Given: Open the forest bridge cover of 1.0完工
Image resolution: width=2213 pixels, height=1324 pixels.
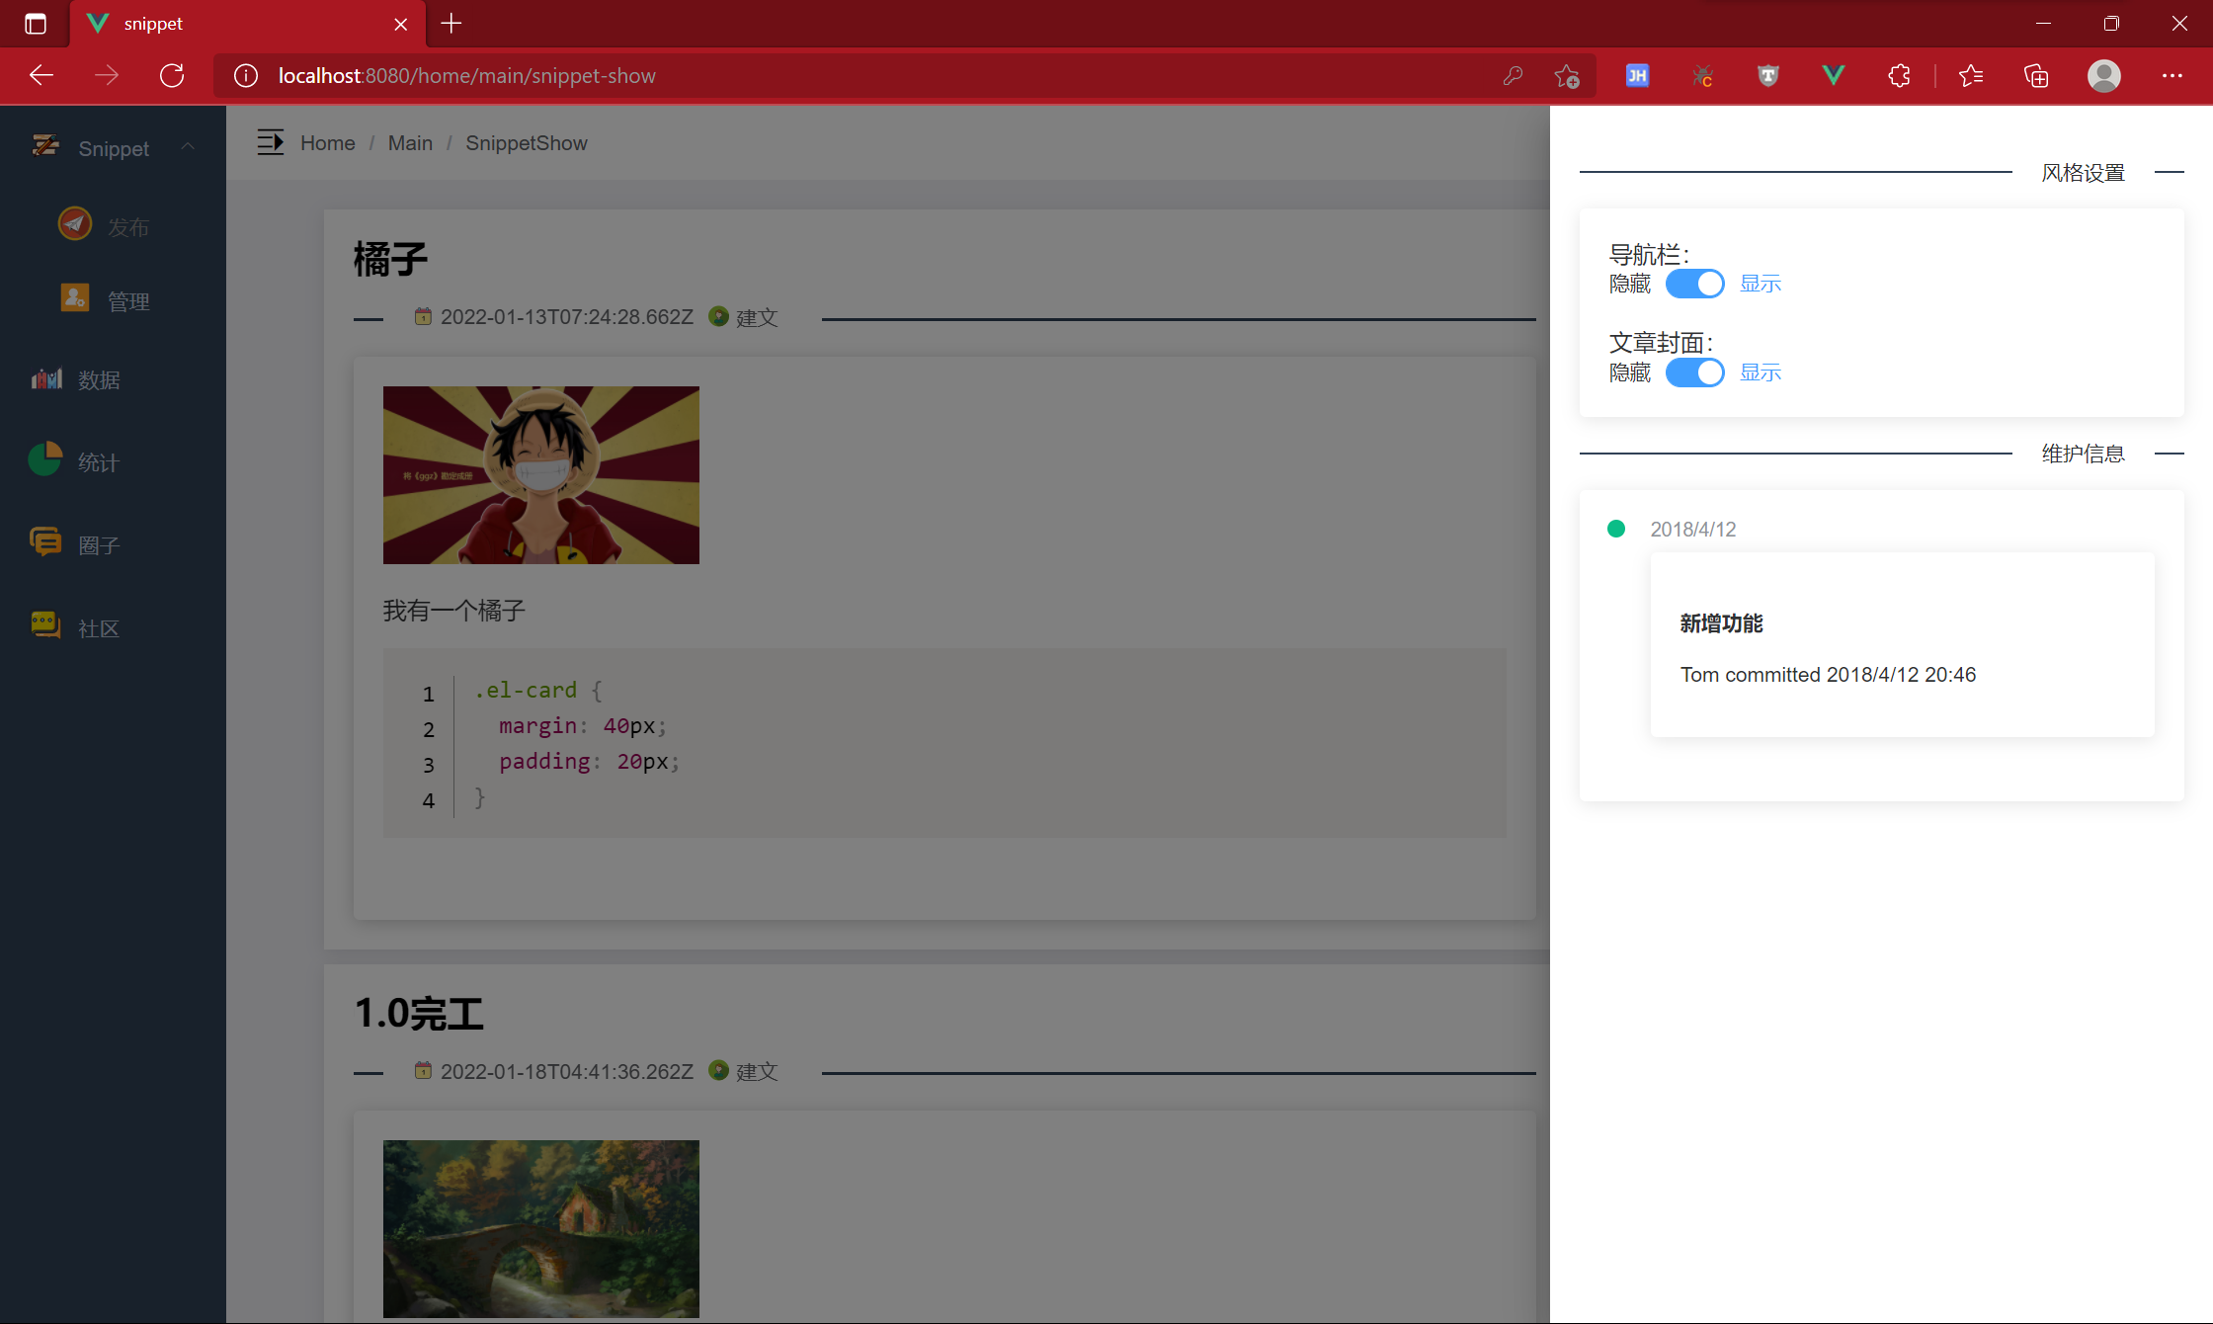Looking at the screenshot, I should (x=541, y=1229).
